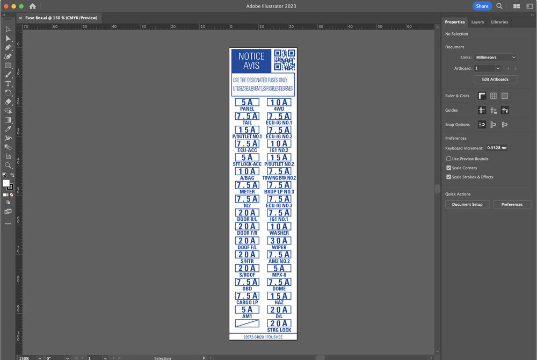The width and height of the screenshot is (537, 360).
Task: Open Switch Workspace icon
Action: click(529, 6)
